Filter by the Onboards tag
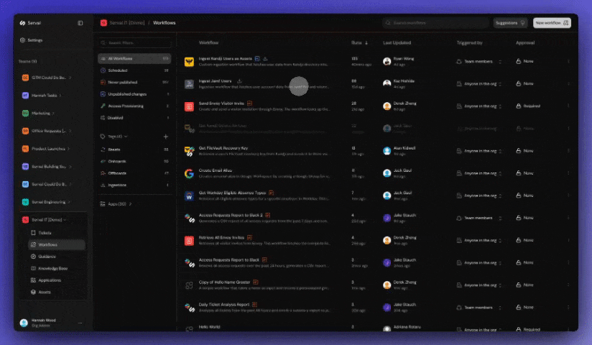 point(134,161)
